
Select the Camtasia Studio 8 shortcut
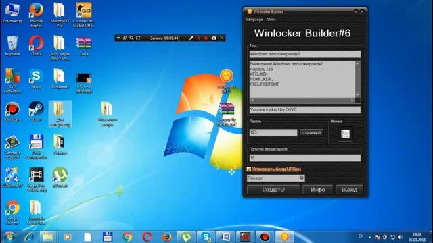12,147
